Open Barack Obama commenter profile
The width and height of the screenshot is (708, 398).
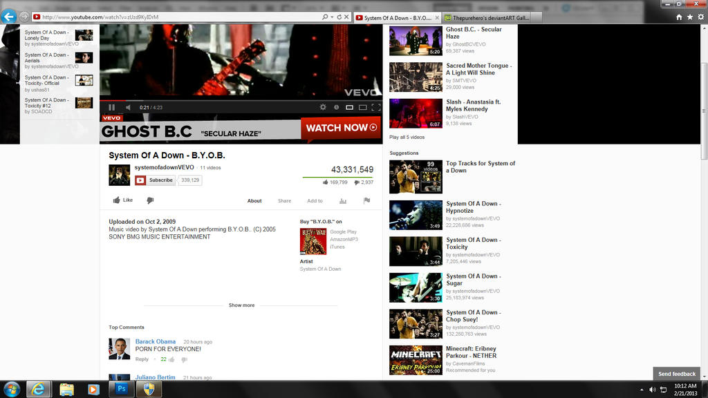(156, 341)
